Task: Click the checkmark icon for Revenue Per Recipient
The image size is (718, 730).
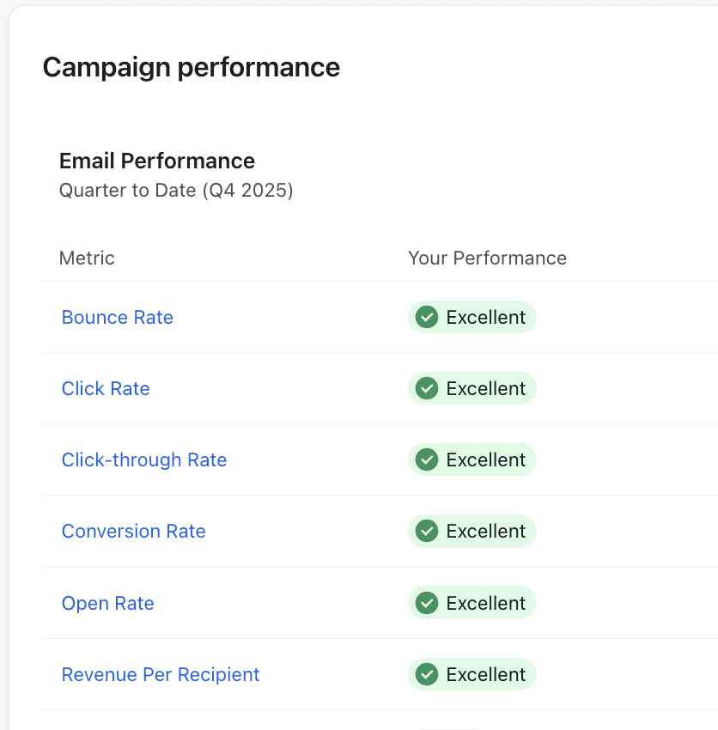Action: [x=427, y=674]
